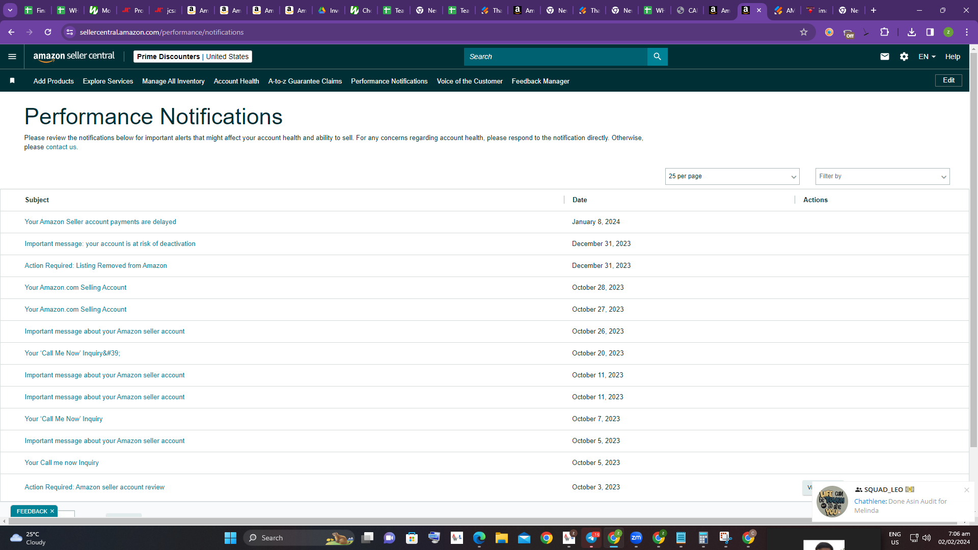Open the Windows Start menu
978x550 pixels.
click(x=230, y=538)
